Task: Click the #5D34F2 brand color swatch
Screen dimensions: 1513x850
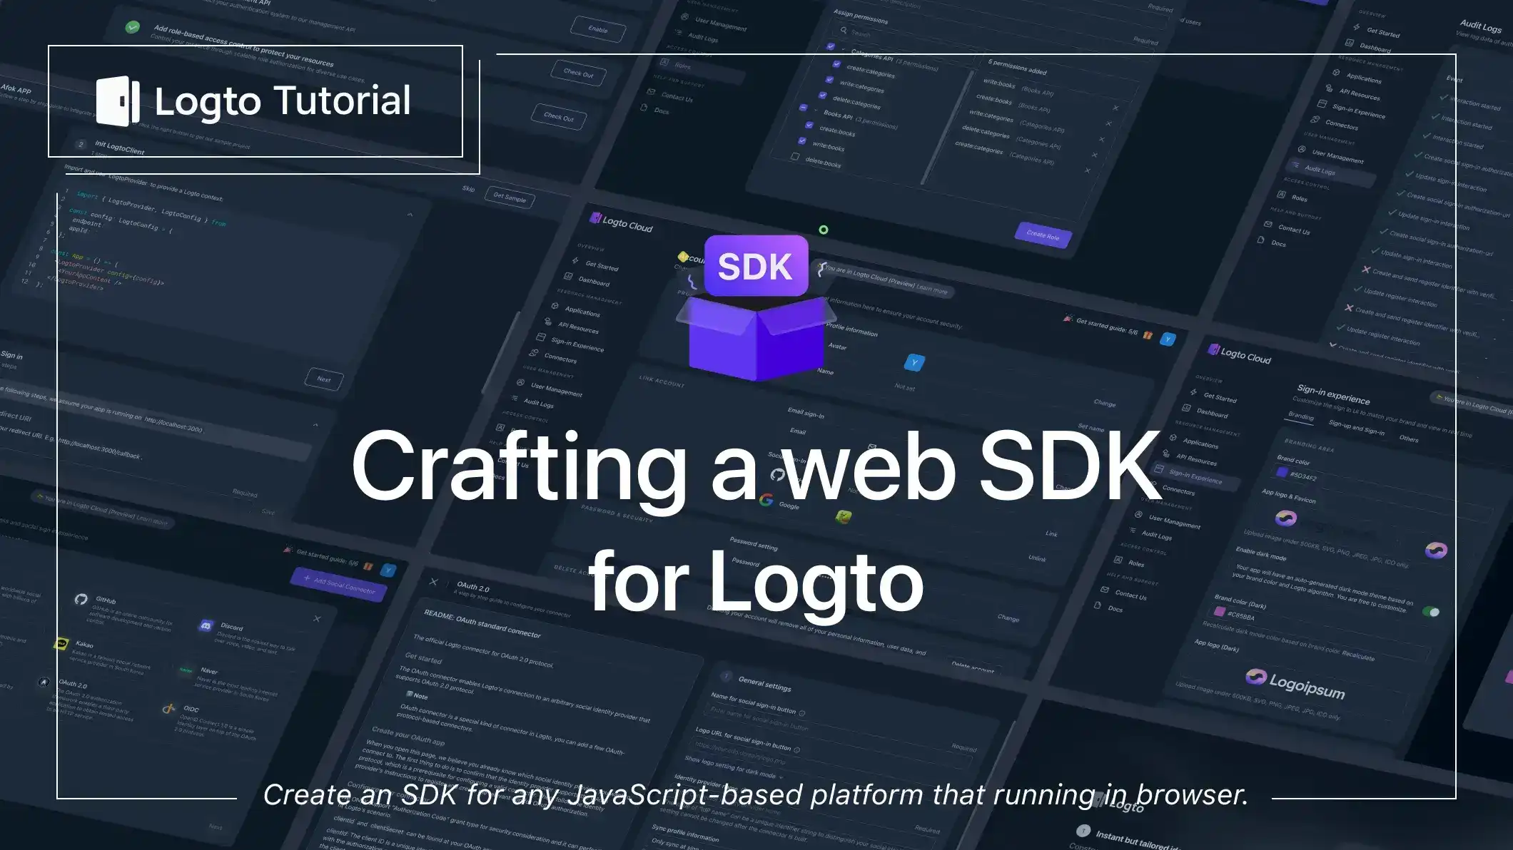Action: 1282,472
